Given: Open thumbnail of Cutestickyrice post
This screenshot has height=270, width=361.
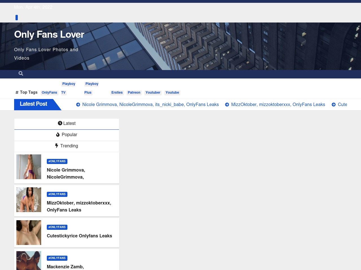Looking at the screenshot, I should tap(29, 233).
